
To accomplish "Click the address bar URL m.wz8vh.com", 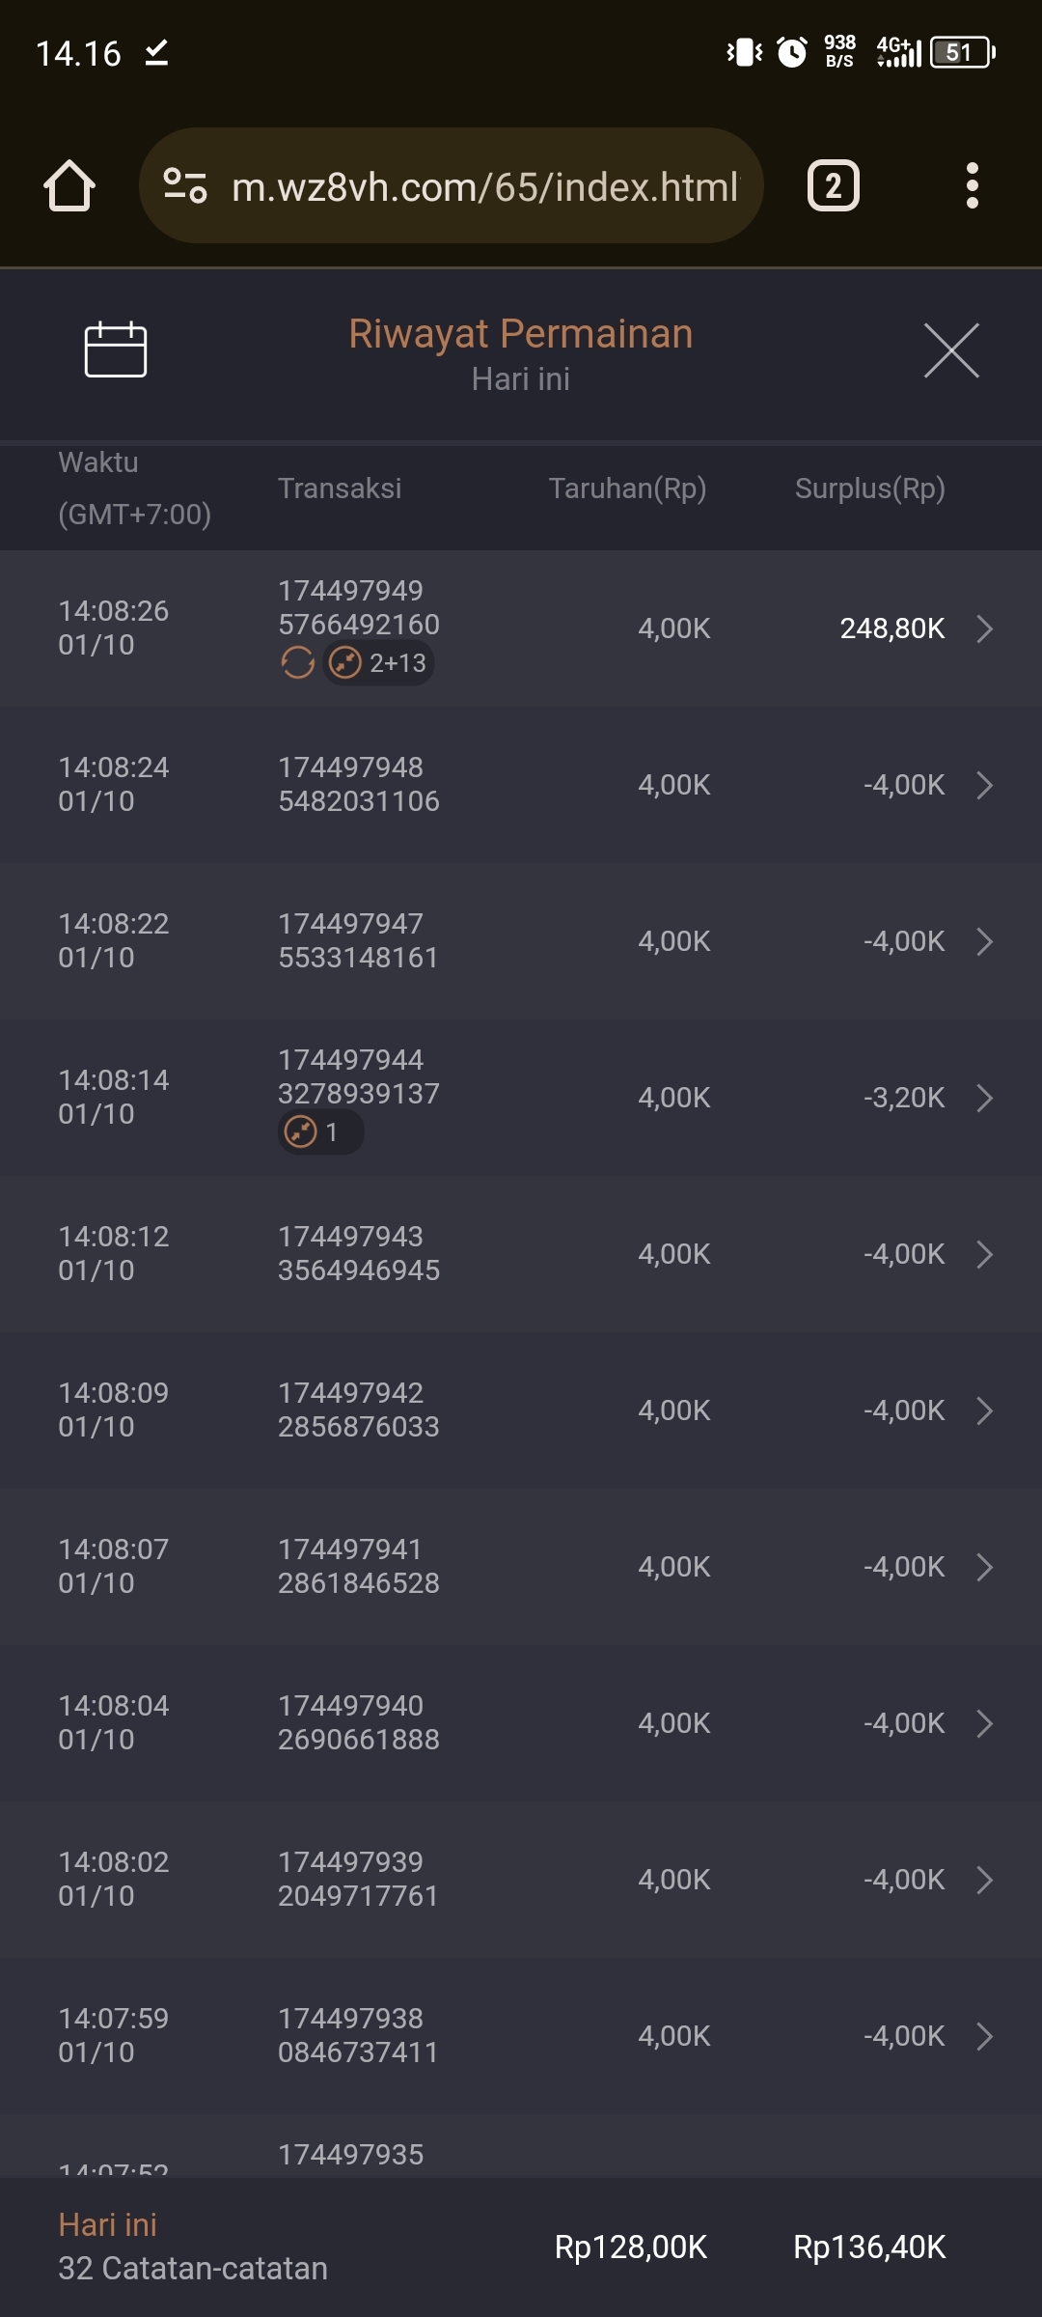I will (x=484, y=186).
